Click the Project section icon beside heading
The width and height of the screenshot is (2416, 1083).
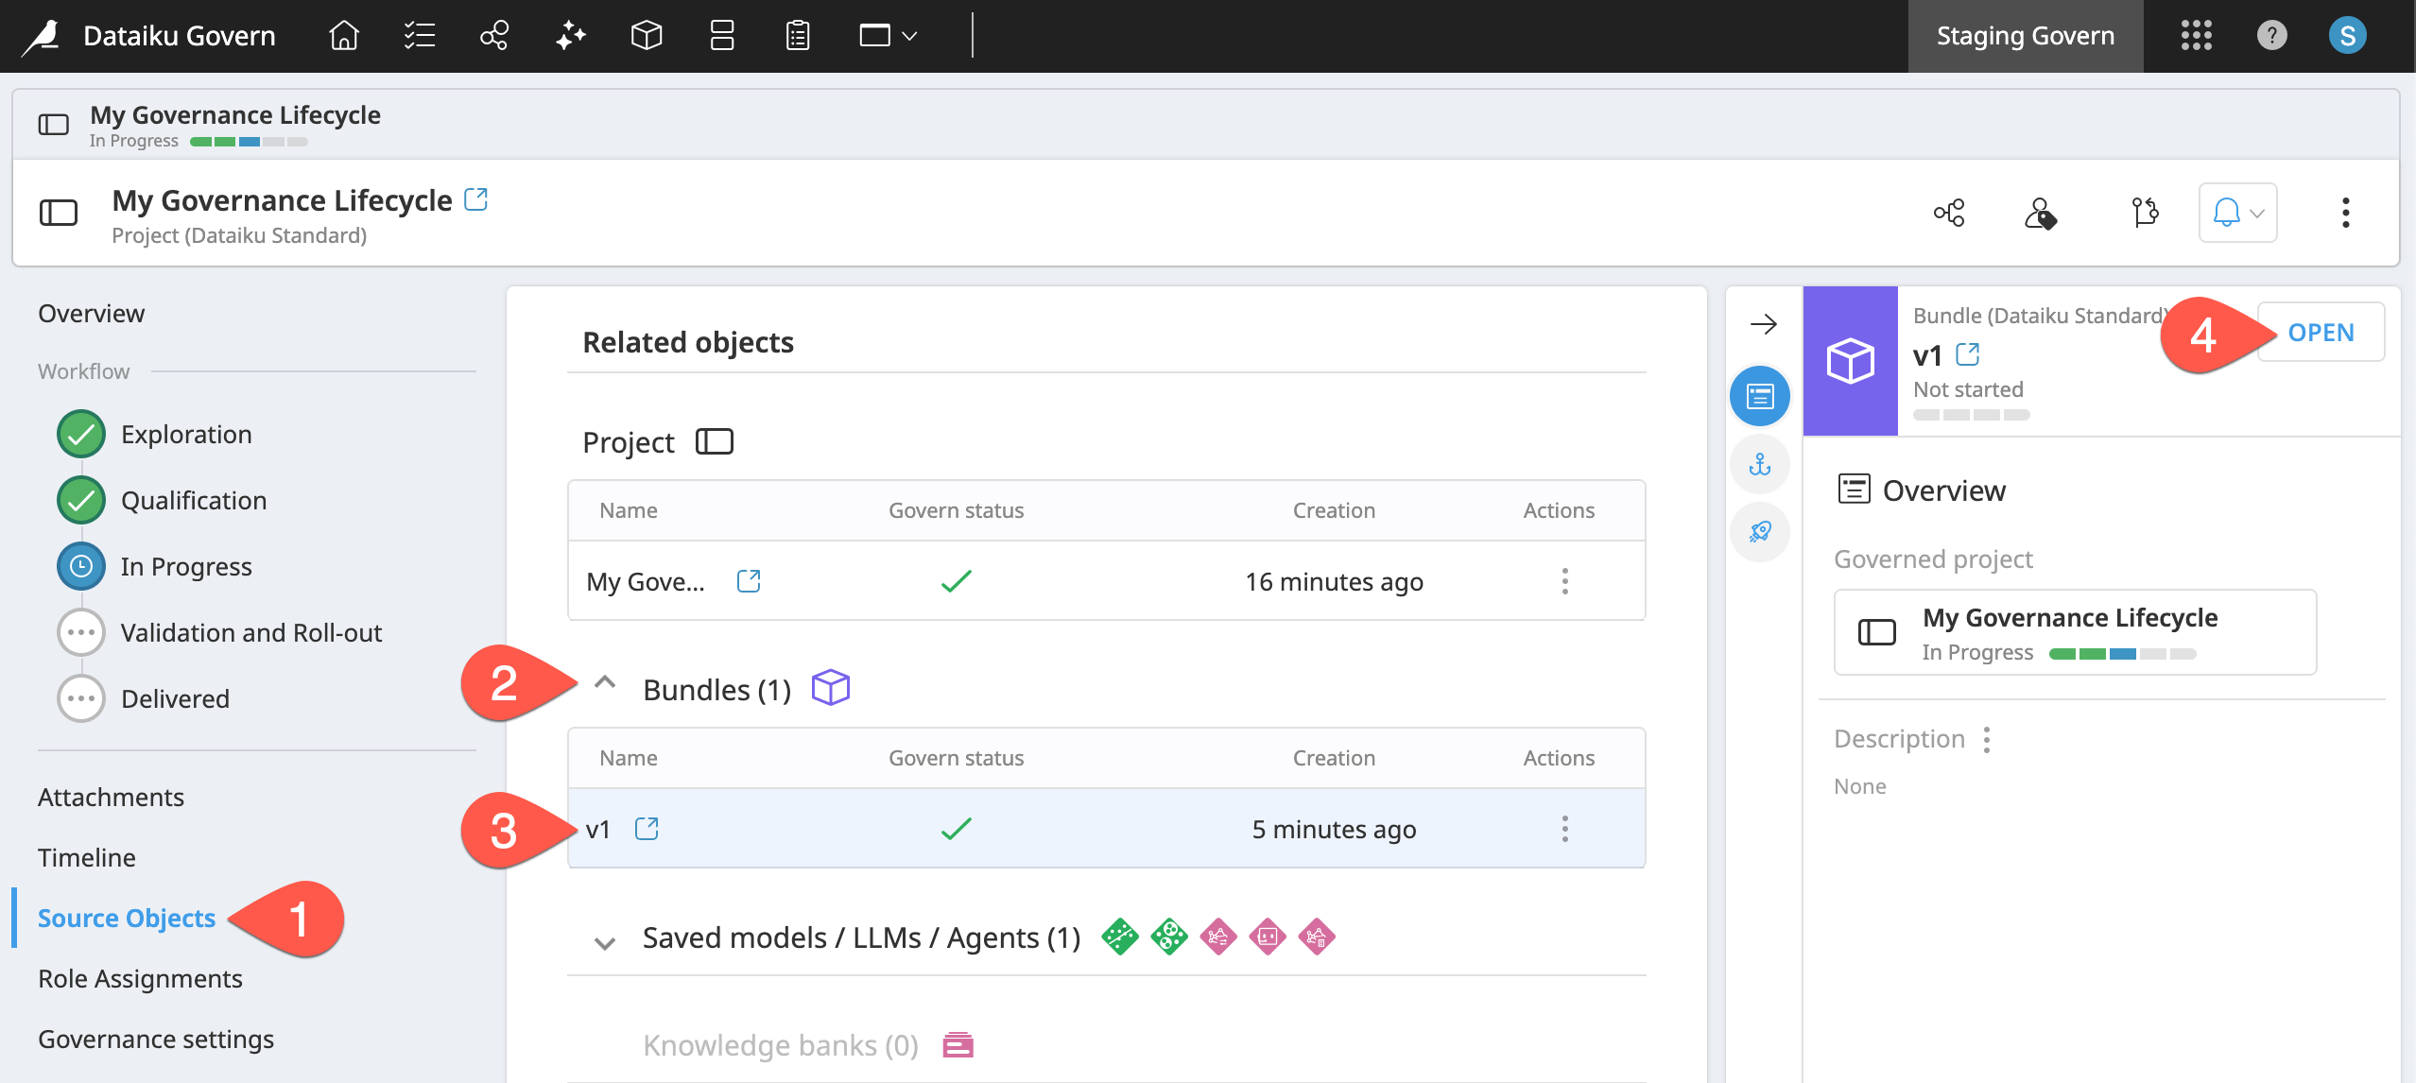pos(715,441)
